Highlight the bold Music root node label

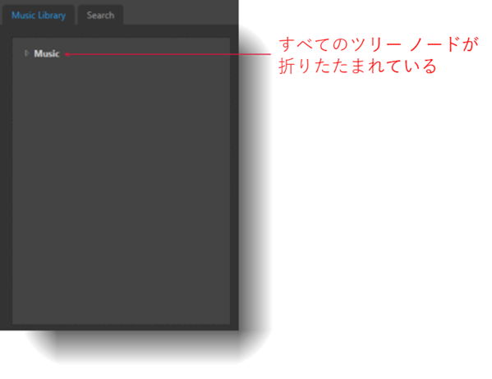point(47,53)
